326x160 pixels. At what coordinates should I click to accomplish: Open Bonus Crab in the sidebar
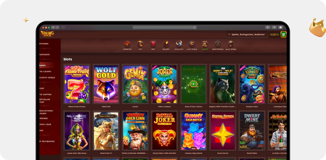(45, 124)
